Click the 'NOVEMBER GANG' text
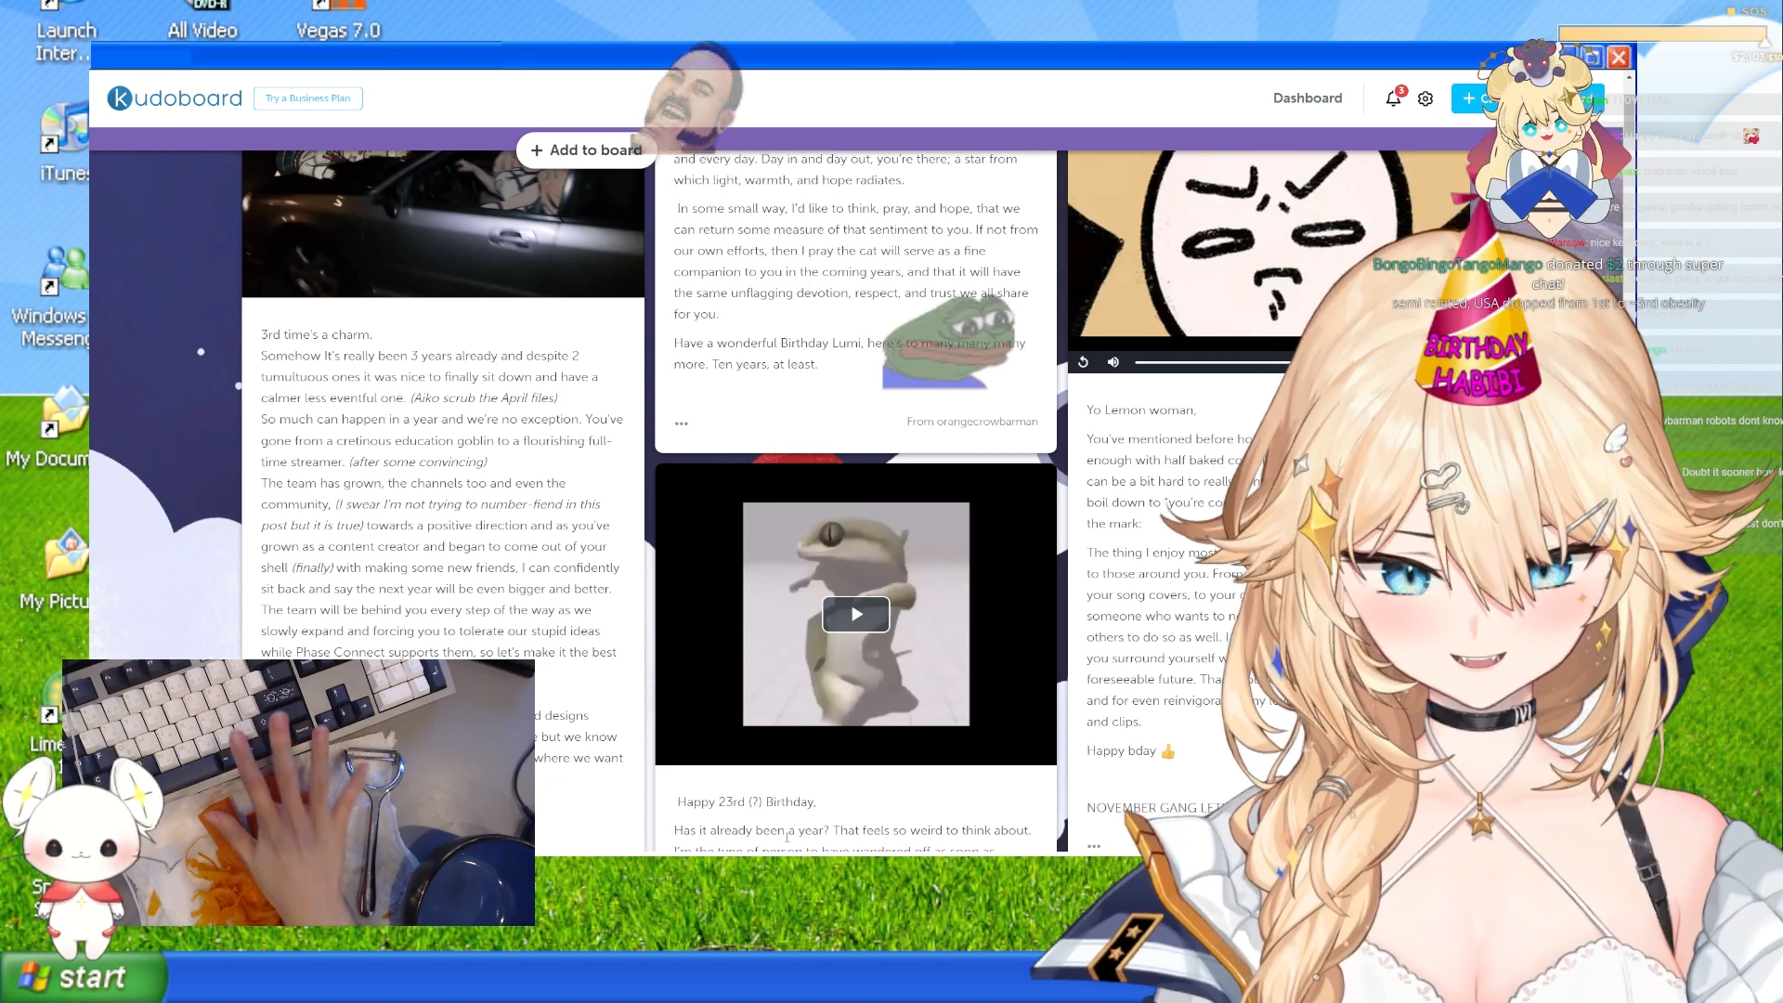 point(1141,808)
